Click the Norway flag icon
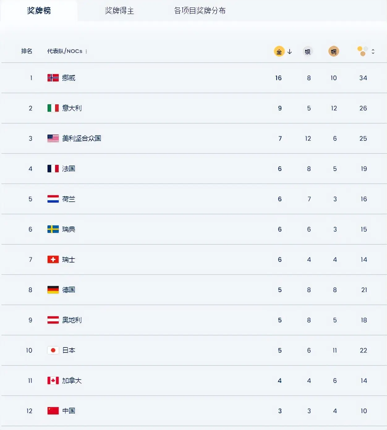This screenshot has height=430, width=387. (x=53, y=78)
